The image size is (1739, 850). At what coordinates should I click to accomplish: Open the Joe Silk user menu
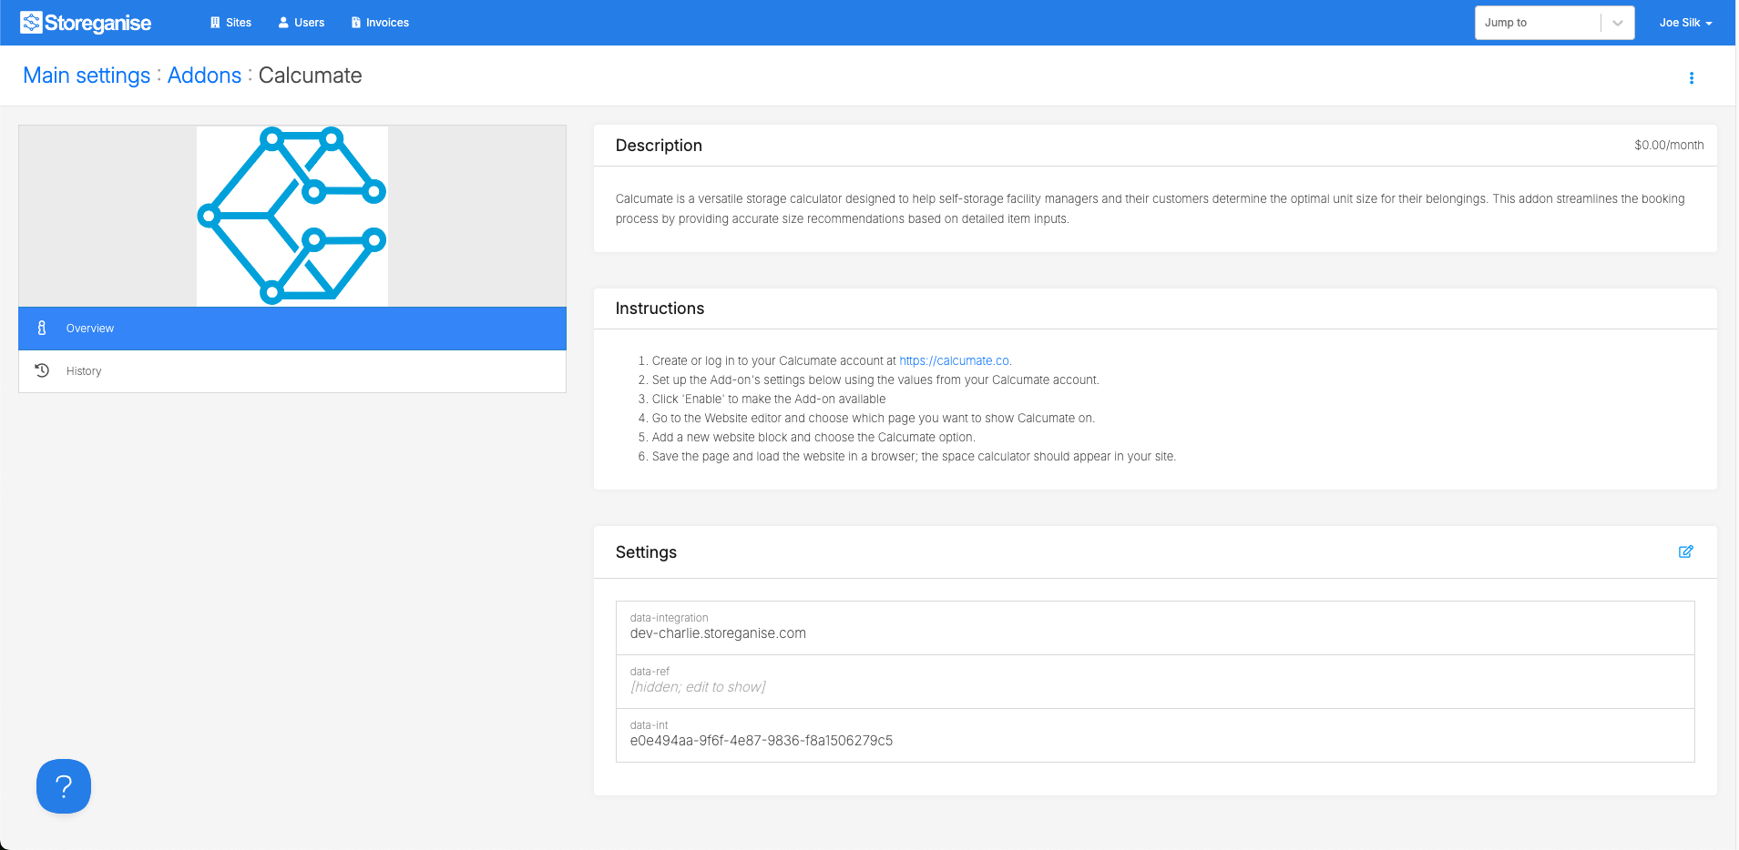click(1685, 23)
